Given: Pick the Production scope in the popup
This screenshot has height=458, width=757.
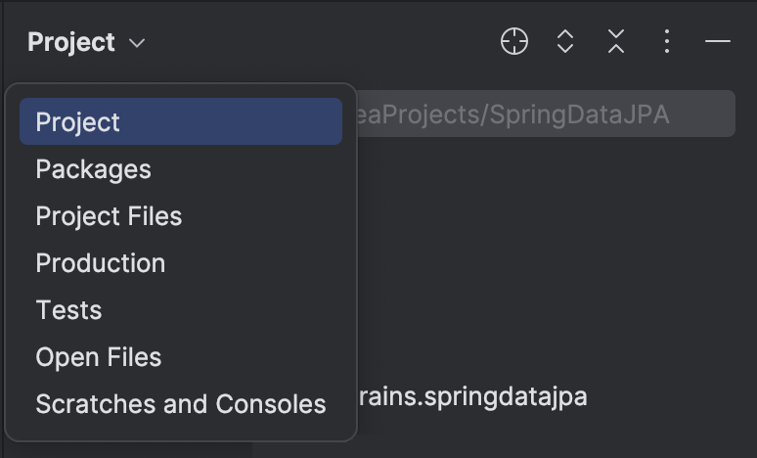Looking at the screenshot, I should (100, 263).
